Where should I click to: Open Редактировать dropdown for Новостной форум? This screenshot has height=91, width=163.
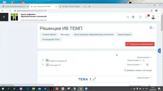pyautogui.click(x=134, y=60)
